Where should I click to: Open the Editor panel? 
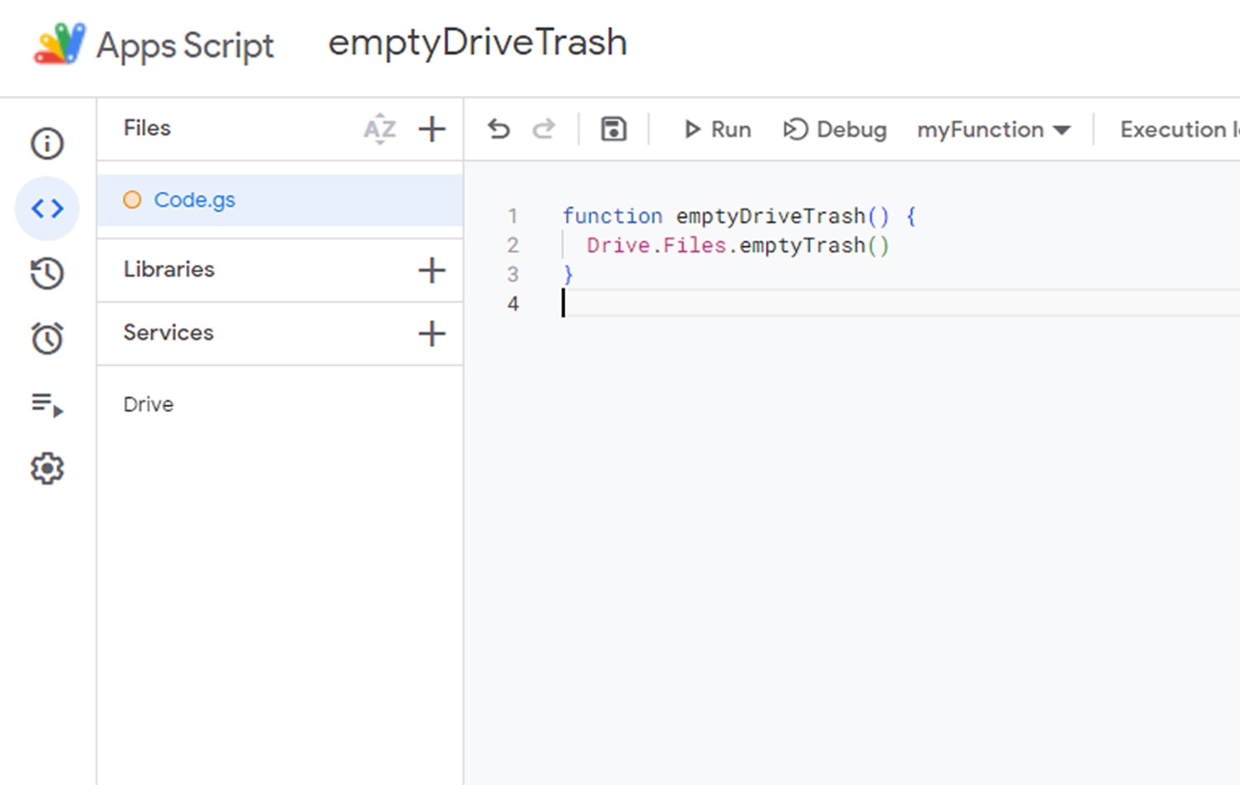pos(47,208)
